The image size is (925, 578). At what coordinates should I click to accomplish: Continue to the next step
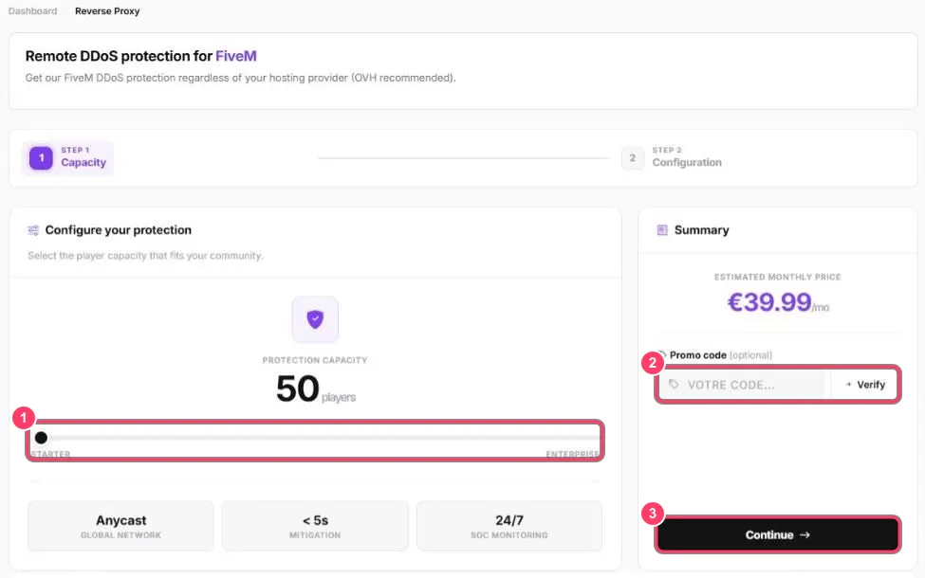tap(778, 535)
